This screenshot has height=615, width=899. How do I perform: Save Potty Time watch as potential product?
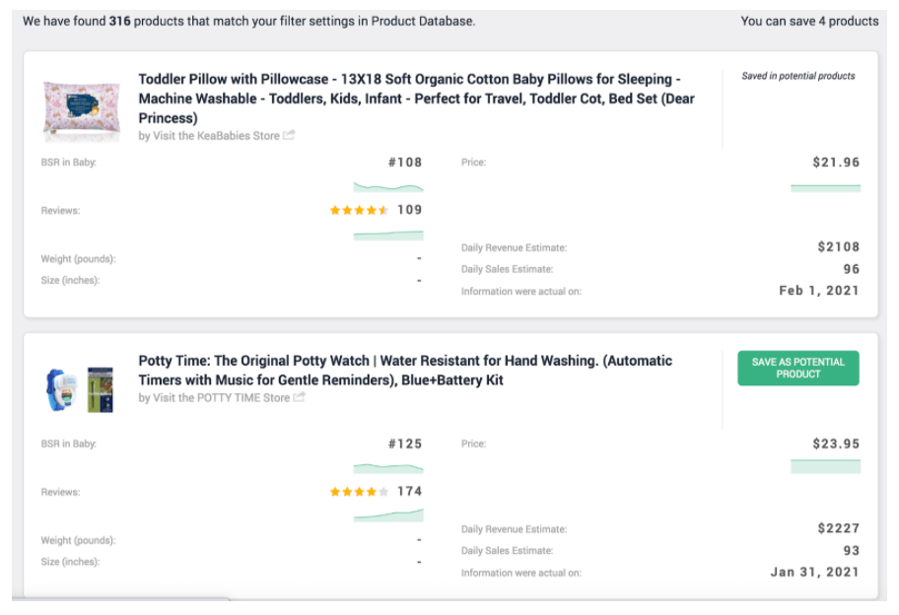point(798,368)
